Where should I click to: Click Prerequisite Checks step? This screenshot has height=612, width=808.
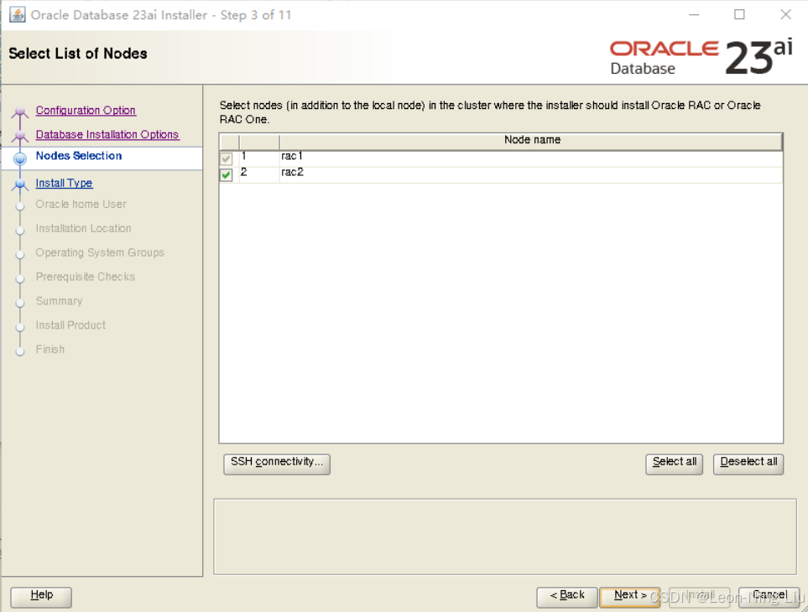point(86,277)
